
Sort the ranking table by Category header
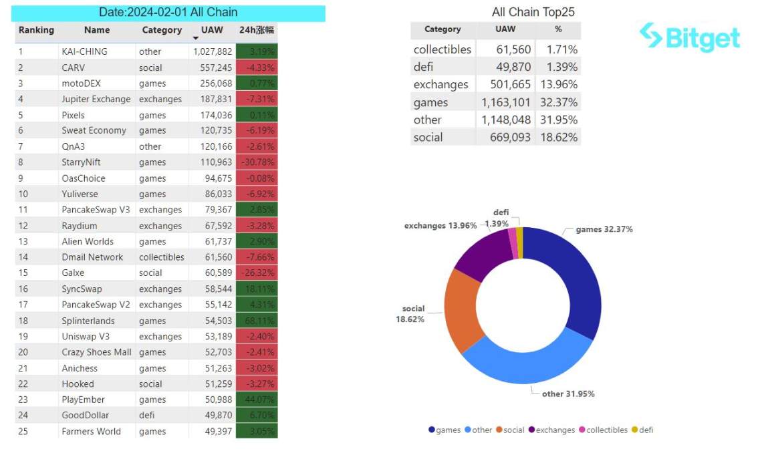click(x=162, y=30)
